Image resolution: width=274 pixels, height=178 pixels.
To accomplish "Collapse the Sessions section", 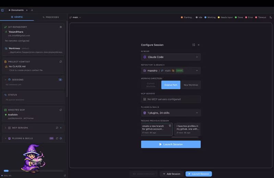I will click(x=5, y=80).
